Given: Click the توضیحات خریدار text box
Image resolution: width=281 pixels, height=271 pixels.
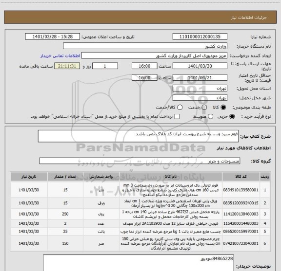Looking at the screenshot, I should [139, 263].
